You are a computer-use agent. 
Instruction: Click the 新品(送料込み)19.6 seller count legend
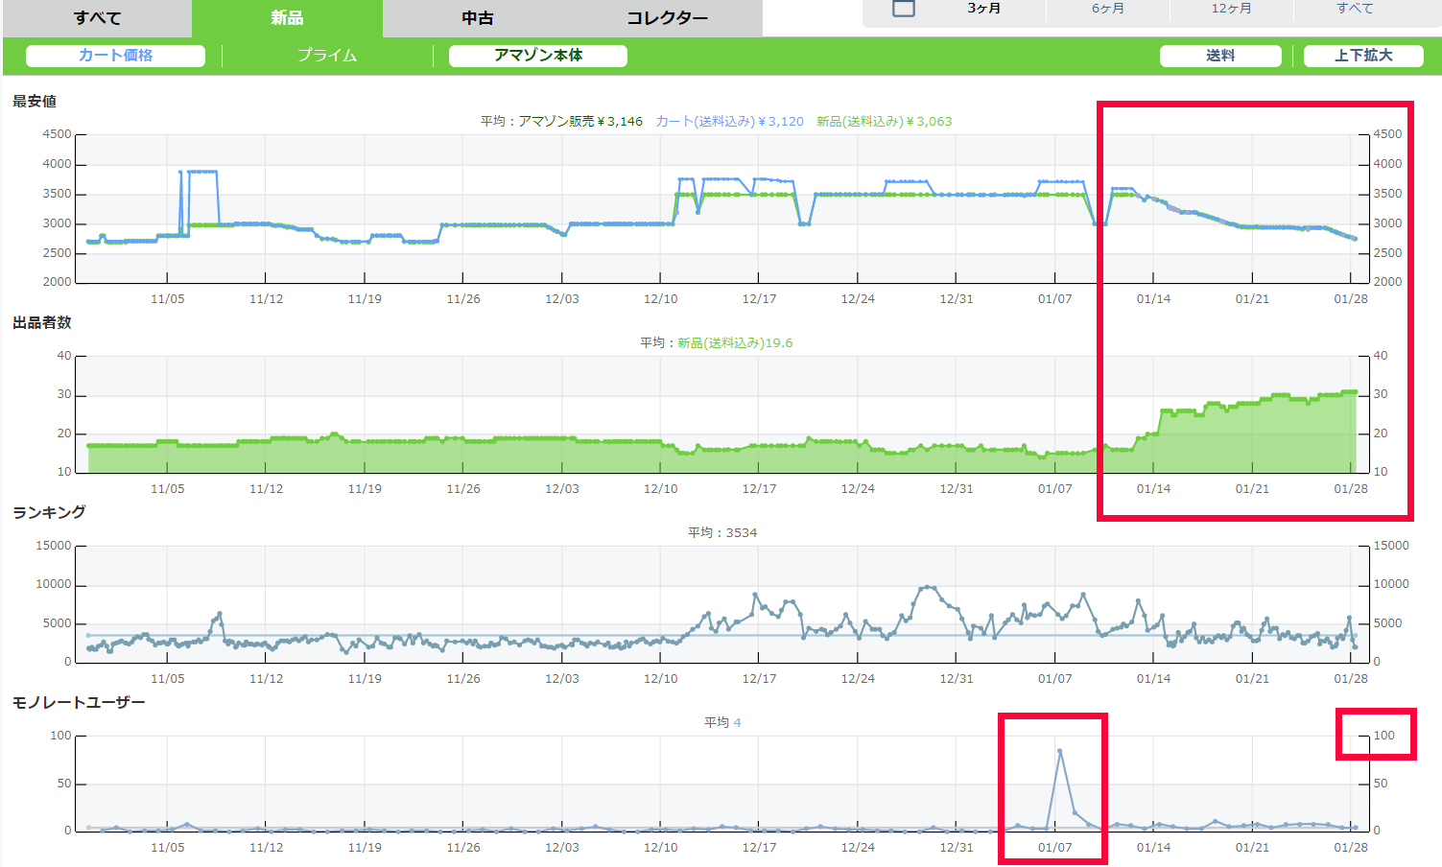tap(734, 343)
